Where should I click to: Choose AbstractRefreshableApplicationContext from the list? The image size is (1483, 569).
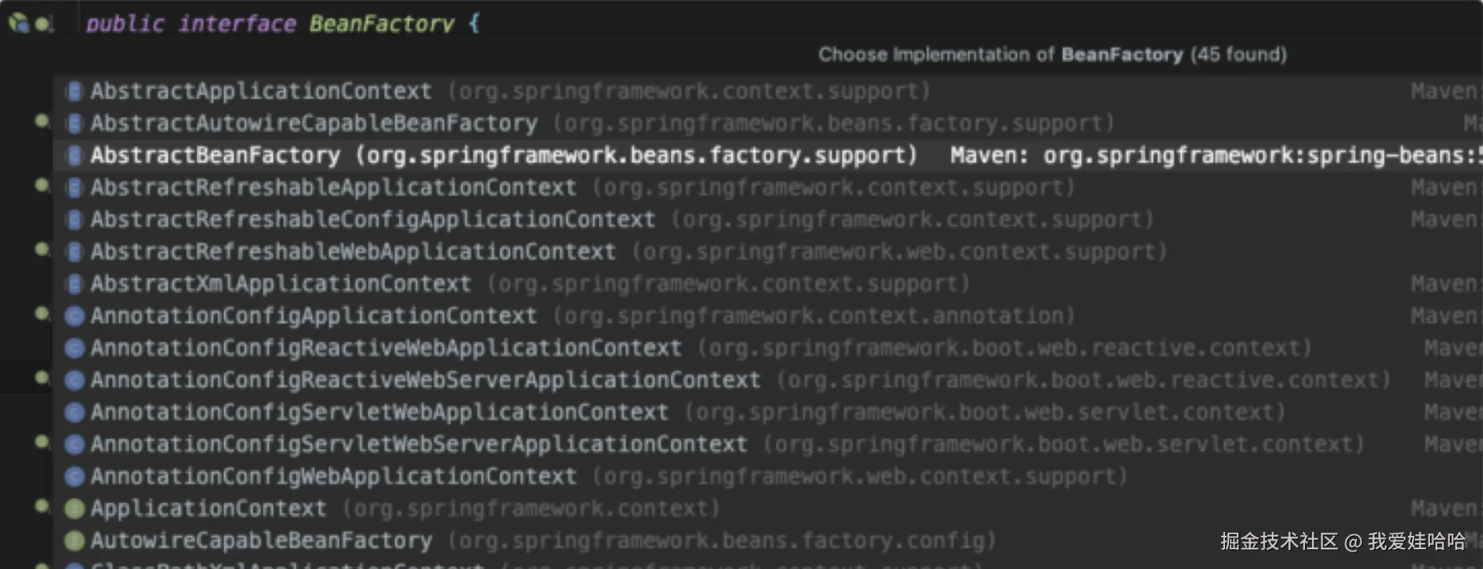(333, 187)
